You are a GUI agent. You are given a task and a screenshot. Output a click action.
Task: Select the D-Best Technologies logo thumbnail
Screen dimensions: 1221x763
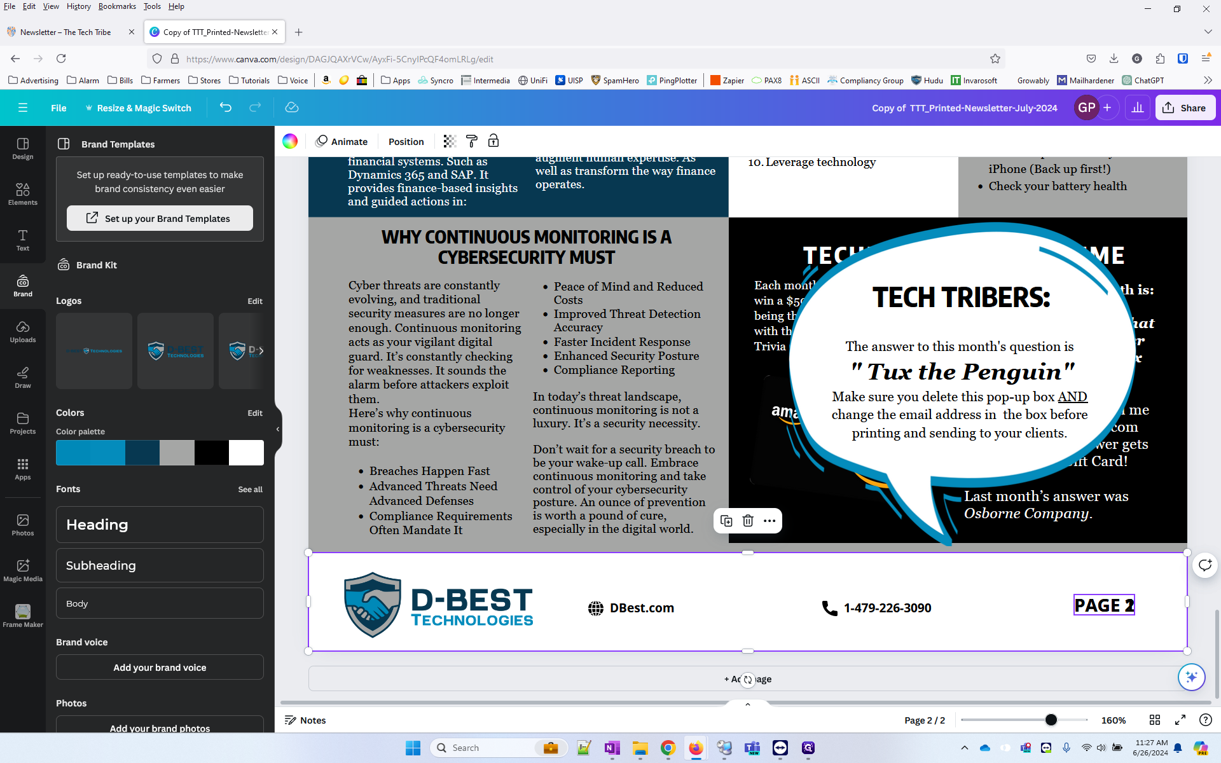(x=176, y=351)
